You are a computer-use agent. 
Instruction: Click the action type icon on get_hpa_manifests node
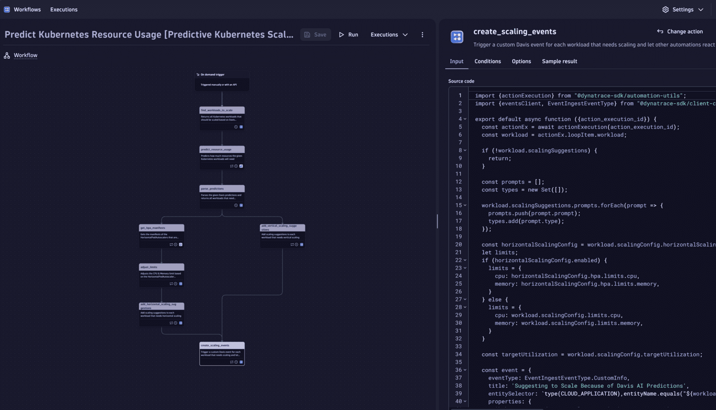180,245
